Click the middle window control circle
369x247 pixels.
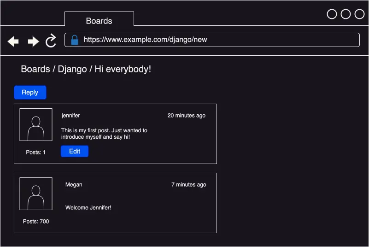click(346, 14)
